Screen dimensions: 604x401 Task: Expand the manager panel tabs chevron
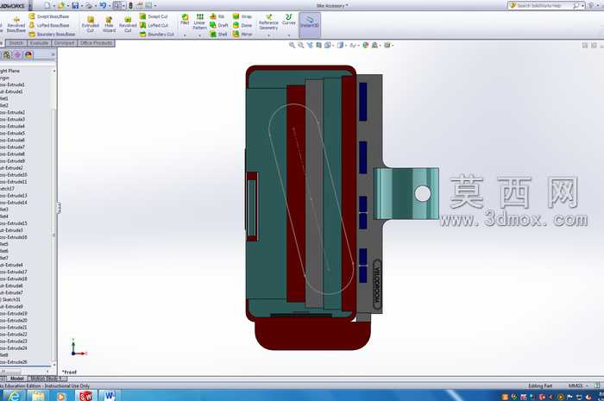(53, 54)
